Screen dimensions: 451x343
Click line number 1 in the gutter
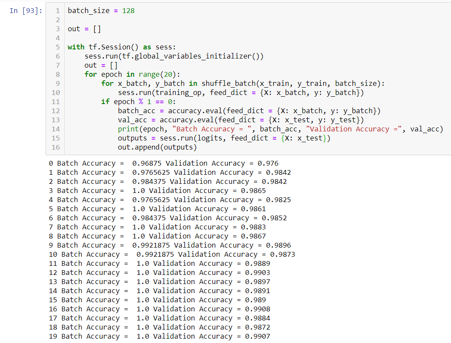pyautogui.click(x=58, y=11)
